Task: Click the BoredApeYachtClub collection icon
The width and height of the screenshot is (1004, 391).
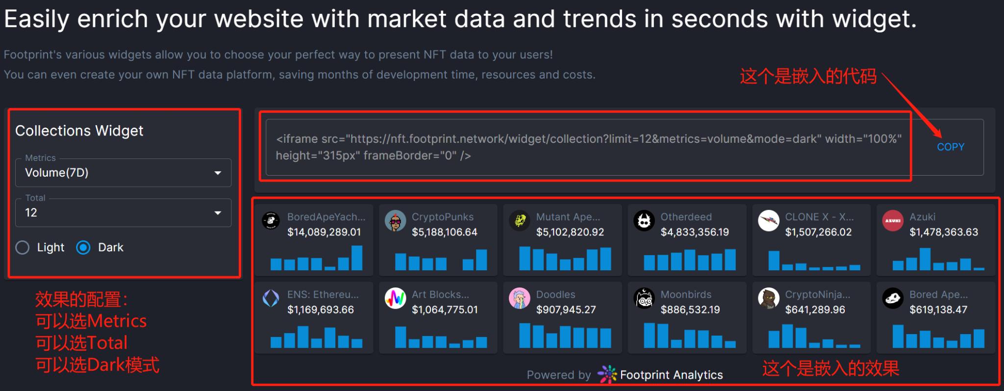Action: tap(271, 221)
